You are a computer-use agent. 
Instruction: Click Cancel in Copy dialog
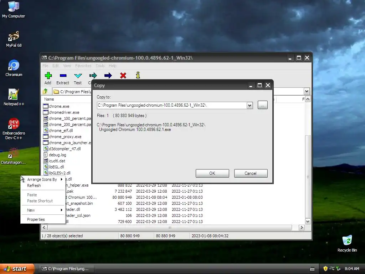tap(251, 173)
